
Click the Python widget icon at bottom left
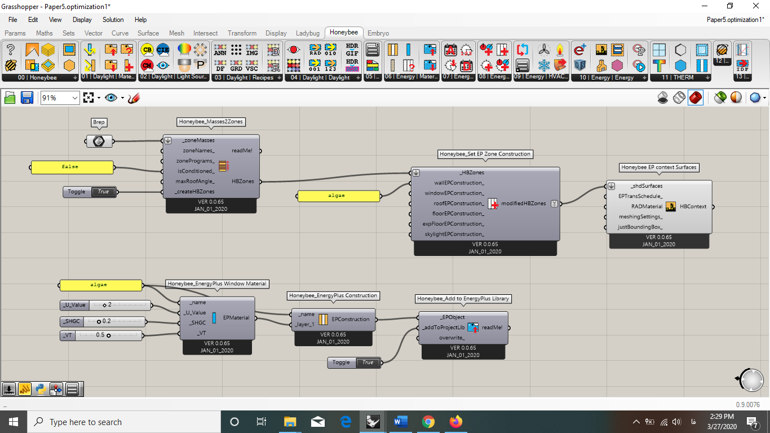40,388
